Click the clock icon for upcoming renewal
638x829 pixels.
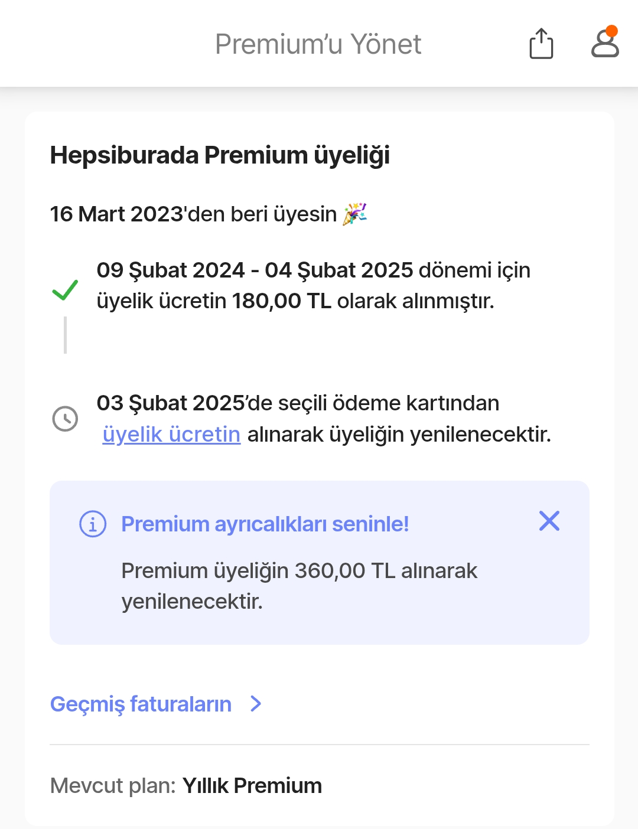coord(65,419)
